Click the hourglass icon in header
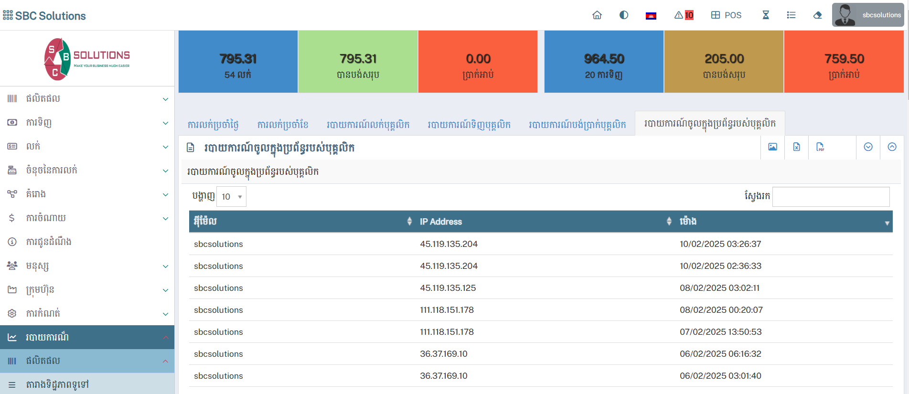Viewport: 909px width, 394px height. coord(766,15)
